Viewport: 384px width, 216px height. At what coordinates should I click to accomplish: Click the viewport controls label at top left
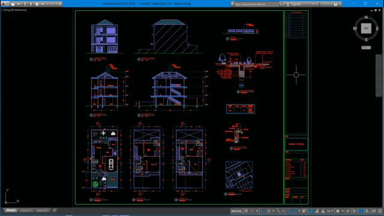(14, 10)
